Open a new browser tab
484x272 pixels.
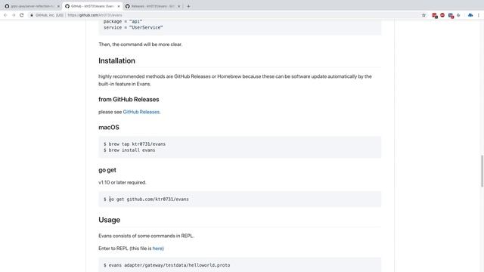[x=188, y=6]
